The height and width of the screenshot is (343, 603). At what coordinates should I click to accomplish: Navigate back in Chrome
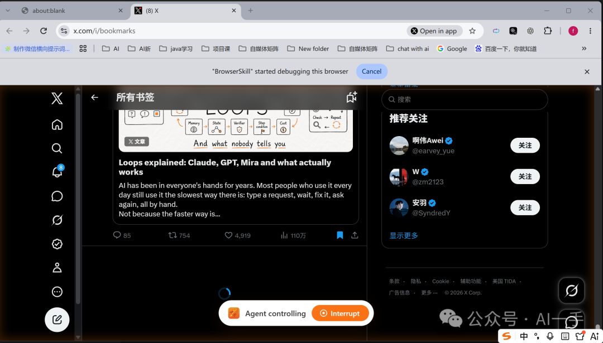coord(9,31)
